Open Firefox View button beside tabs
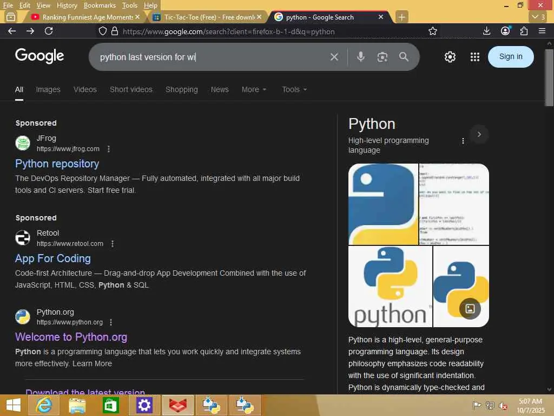 point(11,17)
